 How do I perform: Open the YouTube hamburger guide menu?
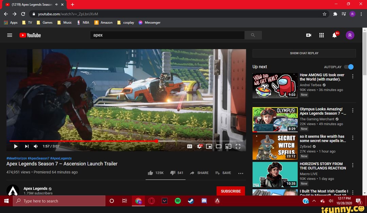click(x=10, y=35)
